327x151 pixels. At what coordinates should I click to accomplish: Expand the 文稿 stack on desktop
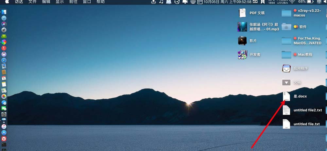(x=286, y=83)
